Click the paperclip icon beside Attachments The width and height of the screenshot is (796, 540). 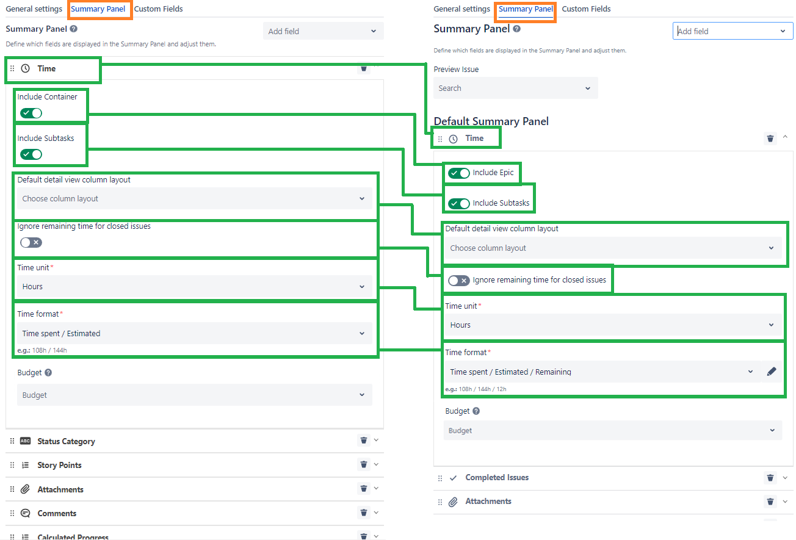[24, 488]
